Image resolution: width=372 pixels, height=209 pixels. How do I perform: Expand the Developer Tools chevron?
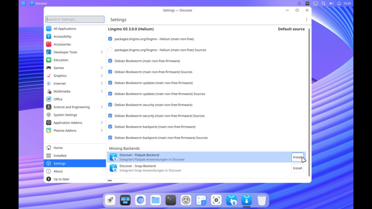click(102, 52)
